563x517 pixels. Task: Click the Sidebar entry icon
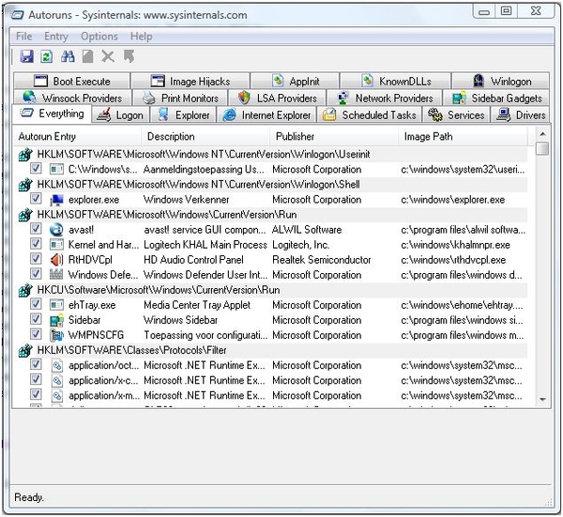[56, 320]
